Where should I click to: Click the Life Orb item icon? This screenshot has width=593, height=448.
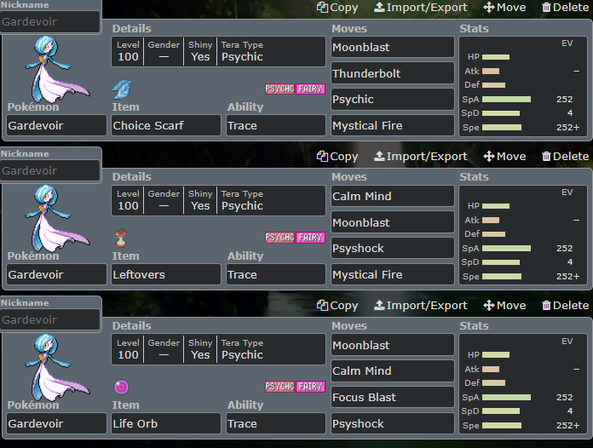(121, 387)
